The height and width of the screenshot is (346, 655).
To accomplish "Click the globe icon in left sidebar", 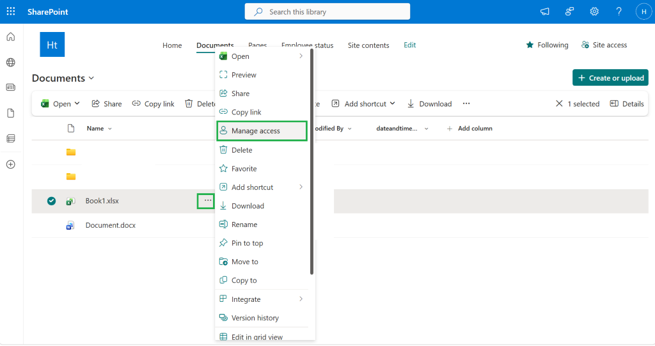I will [11, 63].
